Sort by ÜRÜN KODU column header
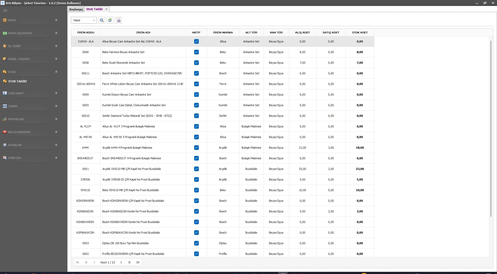The height and width of the screenshot is (274, 497). pos(86,32)
